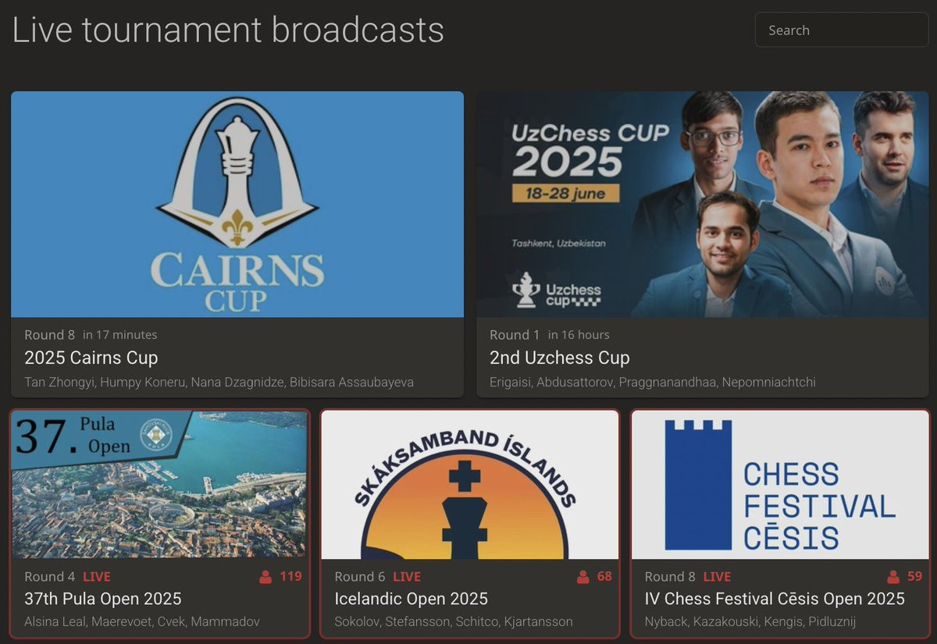Click 'Round 8' label of Cairns Cup

50,335
